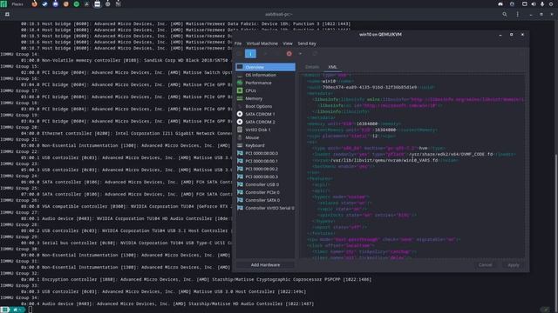Select VirtIO Disk 1 device
The width and height of the screenshot is (558, 313).
pyautogui.click(x=265, y=130)
